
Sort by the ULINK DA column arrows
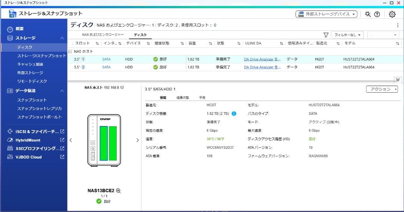pos(281,43)
